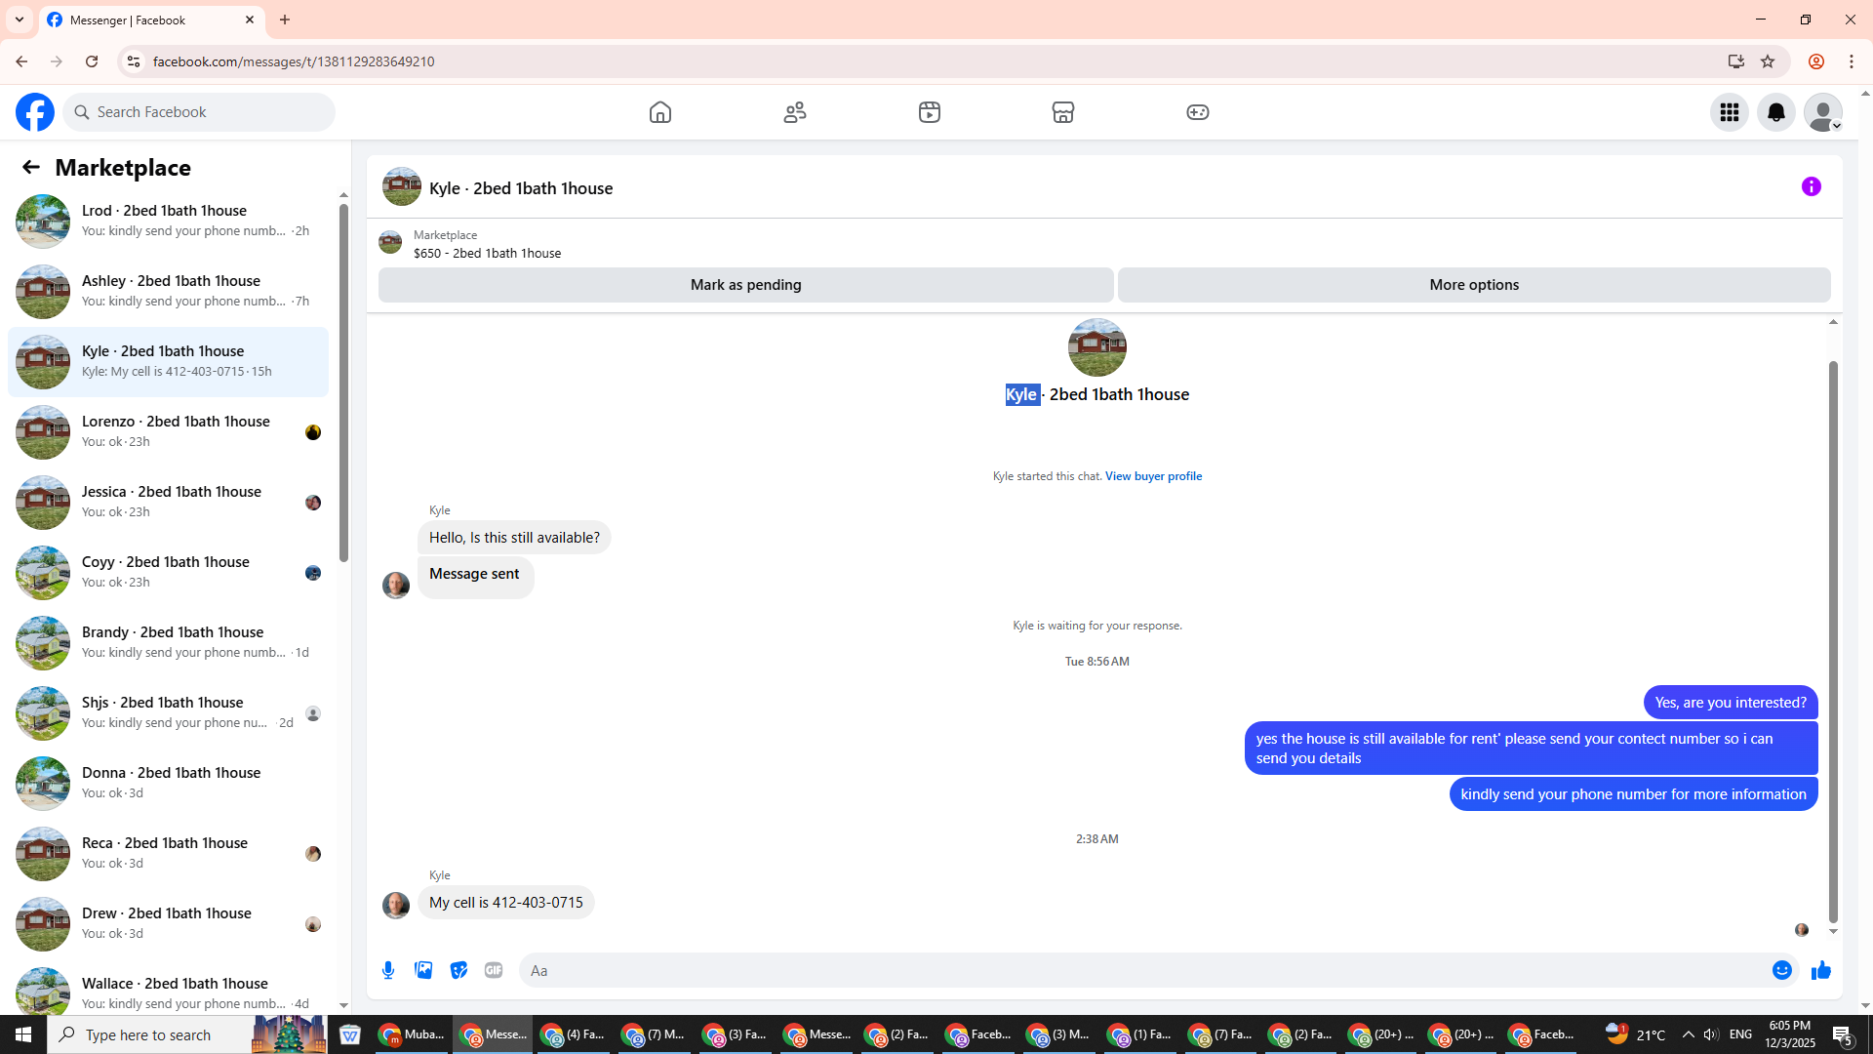Reload the page with the refresh icon

click(x=92, y=61)
